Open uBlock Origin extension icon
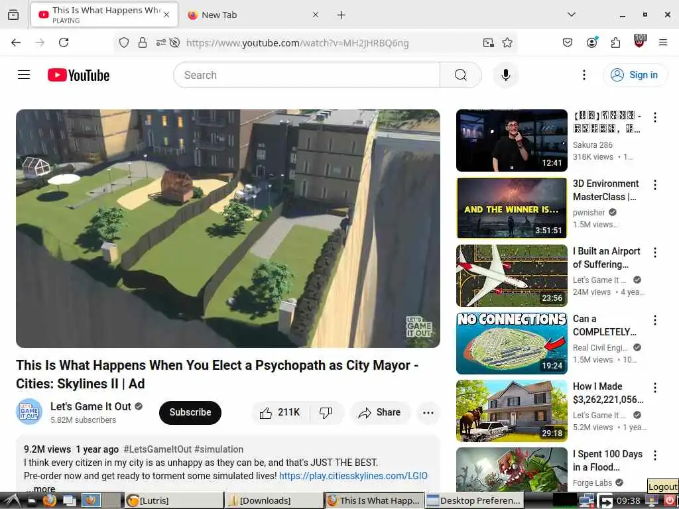The image size is (679, 509). coord(639,41)
